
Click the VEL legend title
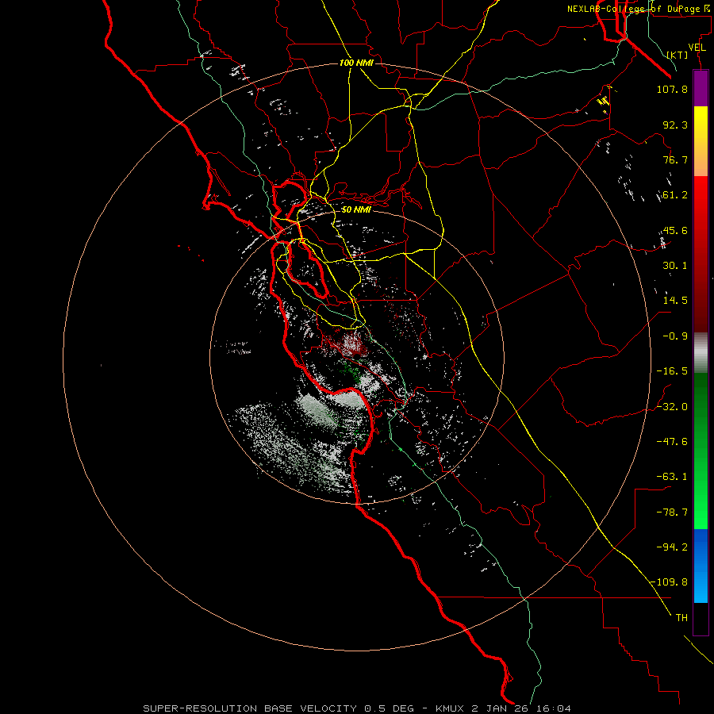coord(697,48)
